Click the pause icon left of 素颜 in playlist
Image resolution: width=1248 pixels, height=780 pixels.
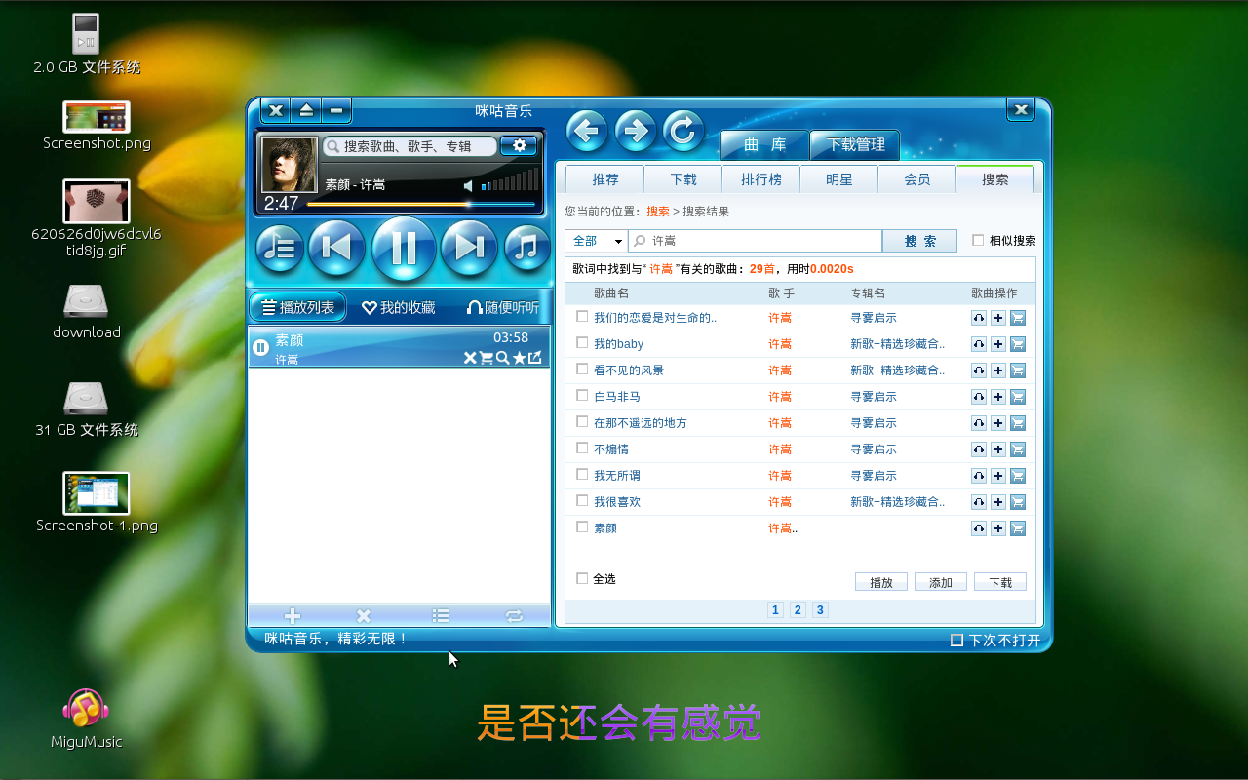coord(261,348)
